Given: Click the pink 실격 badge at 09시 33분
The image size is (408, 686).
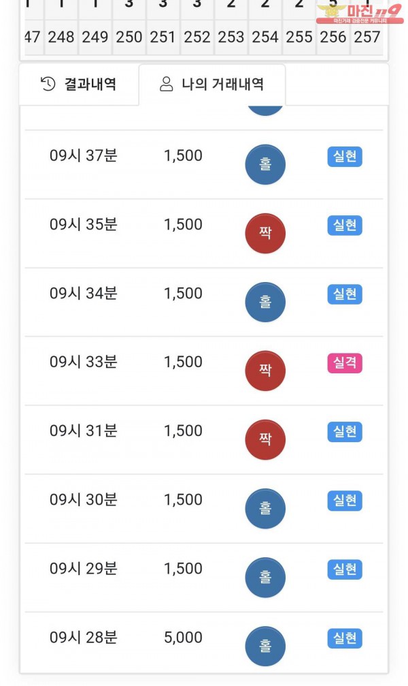Looking at the screenshot, I should pyautogui.click(x=345, y=363).
